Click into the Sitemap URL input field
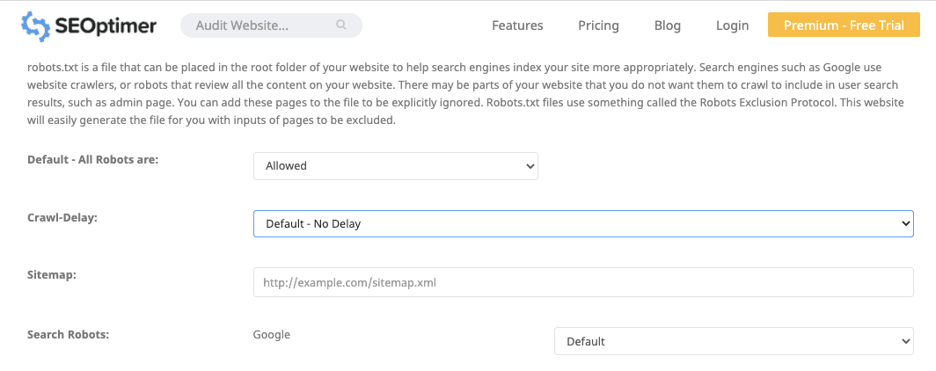Viewport: 936px width, 371px height. click(582, 282)
